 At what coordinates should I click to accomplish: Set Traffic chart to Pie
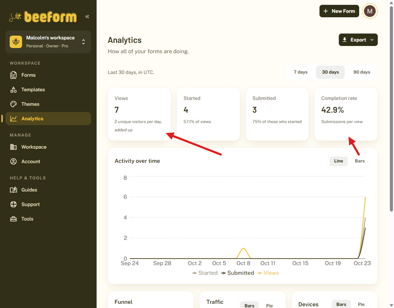[x=269, y=305]
